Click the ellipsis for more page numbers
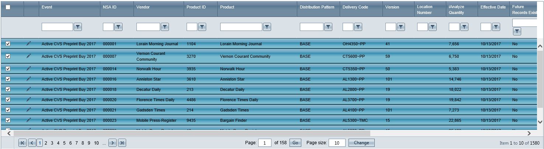 pos(104,143)
